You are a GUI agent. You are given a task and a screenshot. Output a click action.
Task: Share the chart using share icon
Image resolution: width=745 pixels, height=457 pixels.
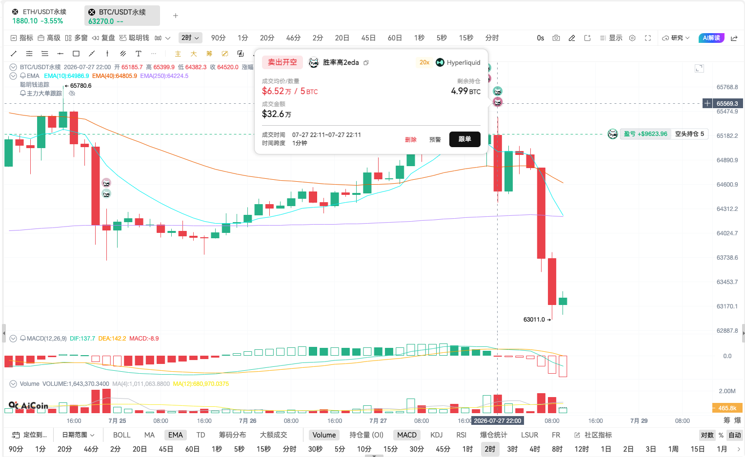(x=734, y=38)
